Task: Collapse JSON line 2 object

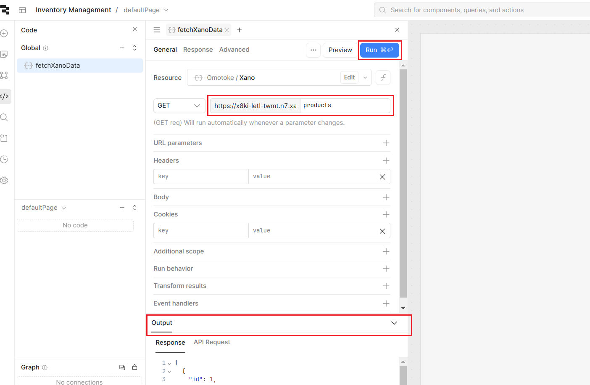Action: coord(169,372)
